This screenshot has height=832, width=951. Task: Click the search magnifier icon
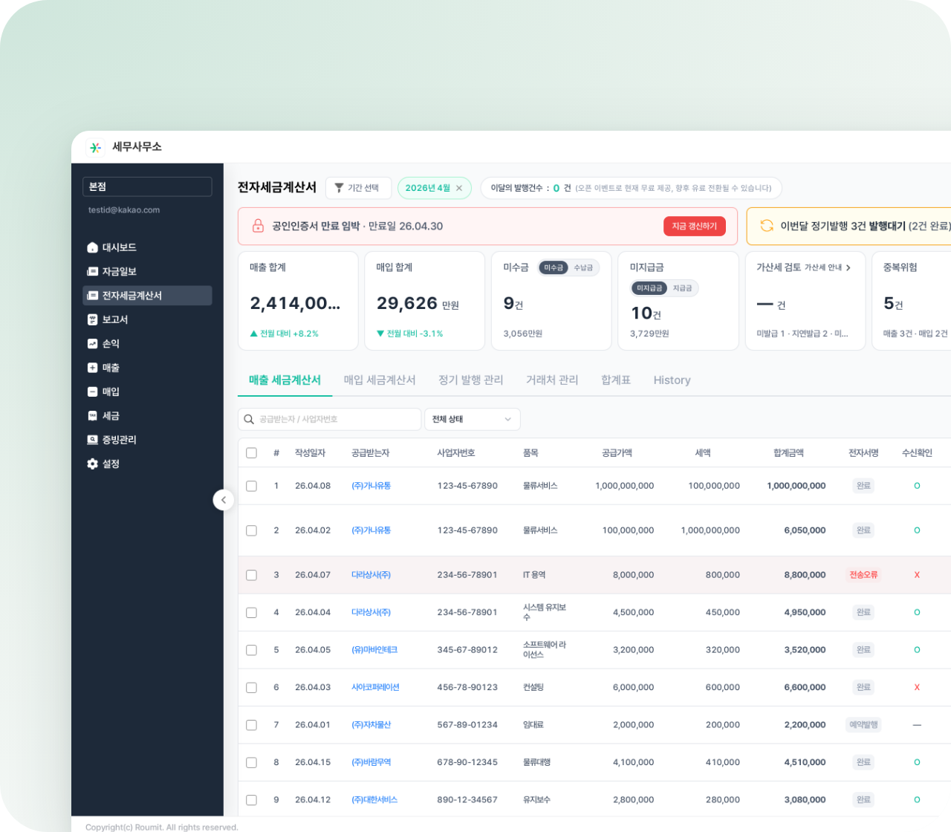[x=249, y=419]
